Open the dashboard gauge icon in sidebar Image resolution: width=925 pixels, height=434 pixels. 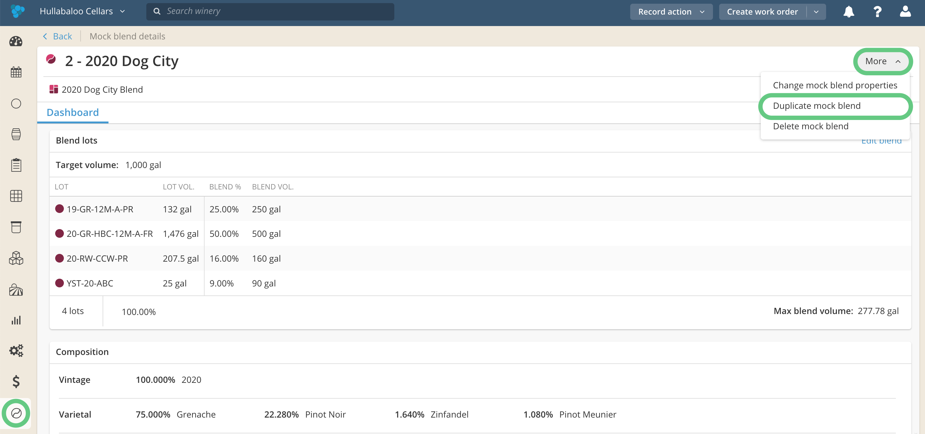pyautogui.click(x=16, y=41)
